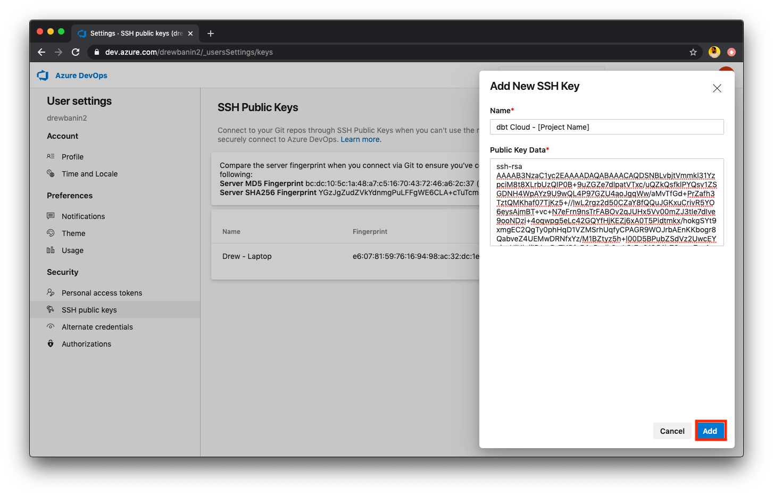
Task: Open Time and Locale settings icon
Action: click(51, 173)
